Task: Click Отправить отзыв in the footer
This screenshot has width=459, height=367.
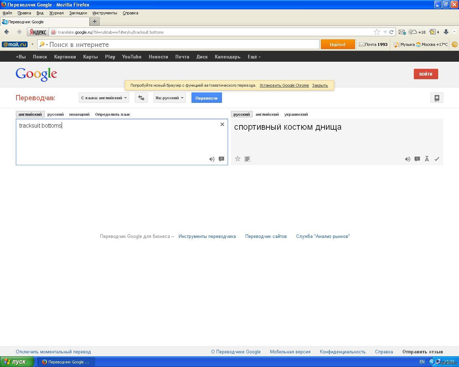Action: click(x=423, y=352)
